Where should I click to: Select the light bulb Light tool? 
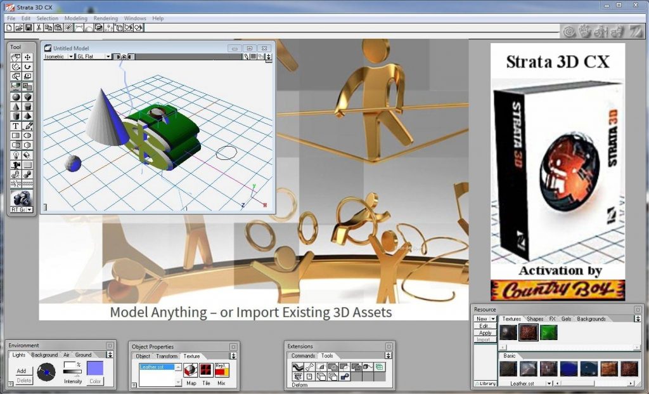pos(16,155)
